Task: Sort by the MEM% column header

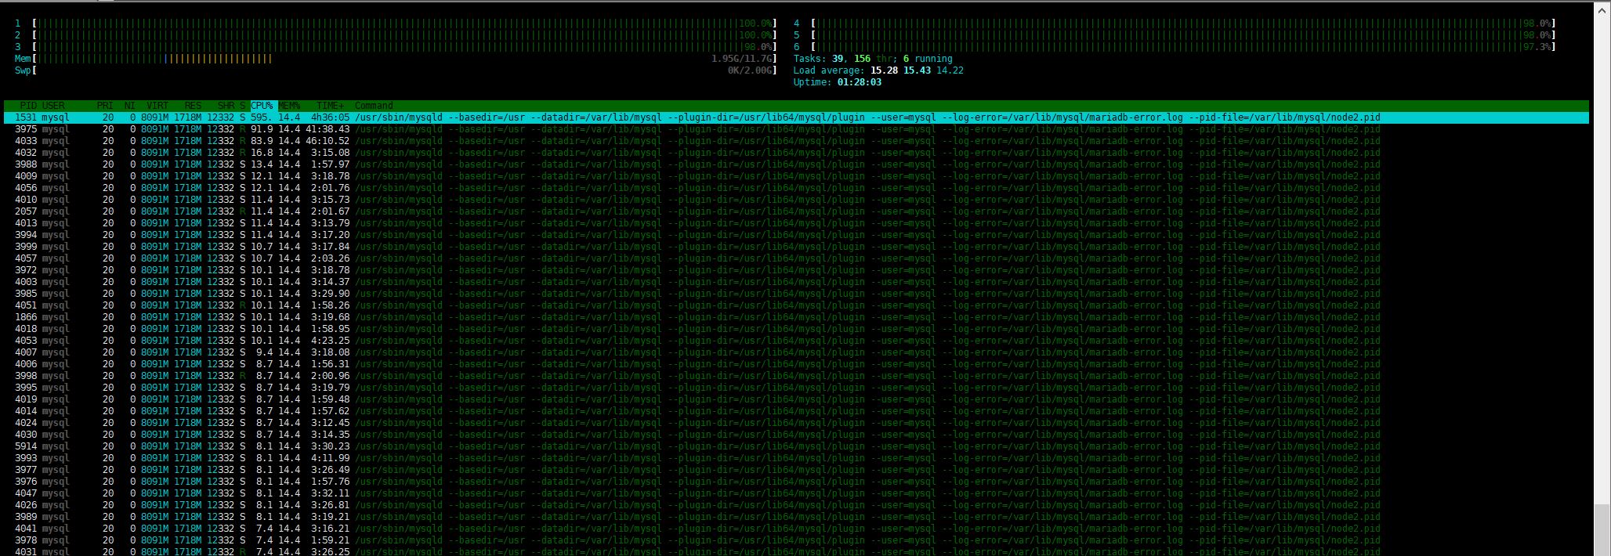Action: click(290, 106)
